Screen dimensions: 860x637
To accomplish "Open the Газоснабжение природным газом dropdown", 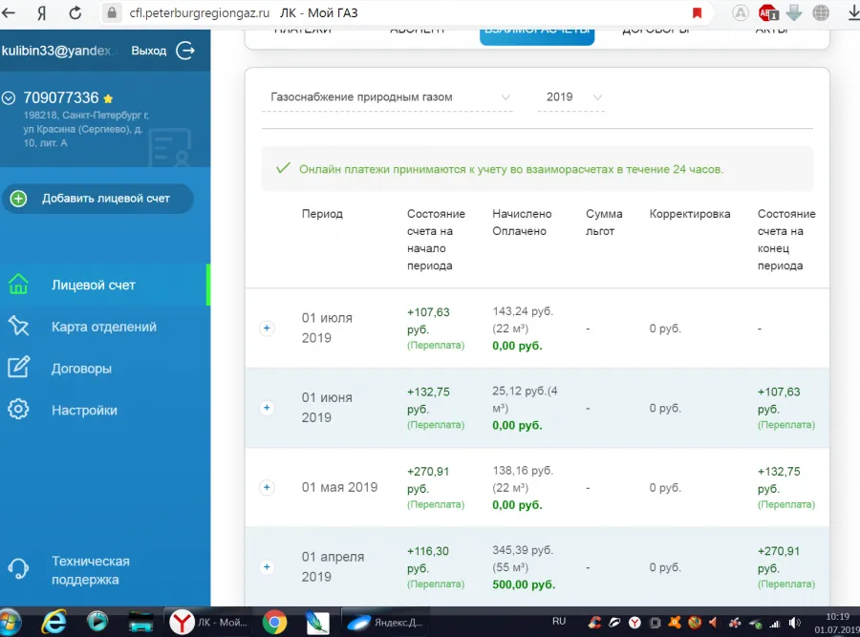I will click(387, 97).
